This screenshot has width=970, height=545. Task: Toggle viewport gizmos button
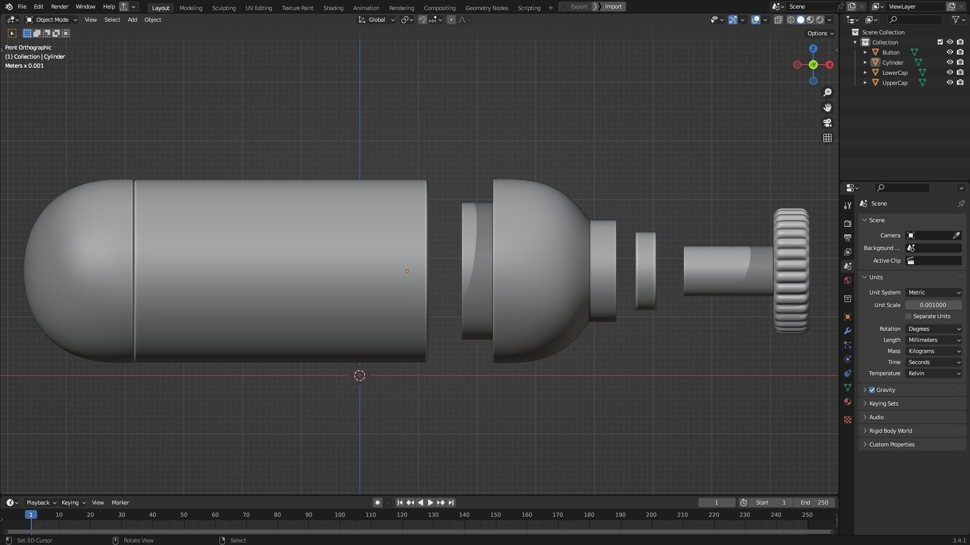click(x=733, y=20)
